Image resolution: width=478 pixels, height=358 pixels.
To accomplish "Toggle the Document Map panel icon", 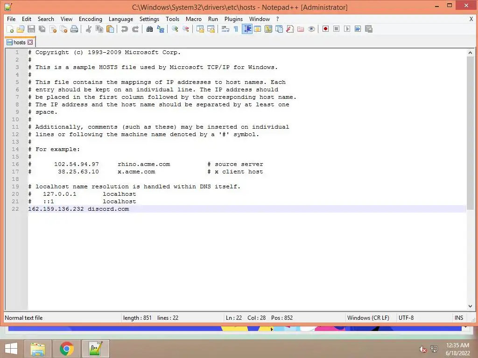I will tap(268, 29).
